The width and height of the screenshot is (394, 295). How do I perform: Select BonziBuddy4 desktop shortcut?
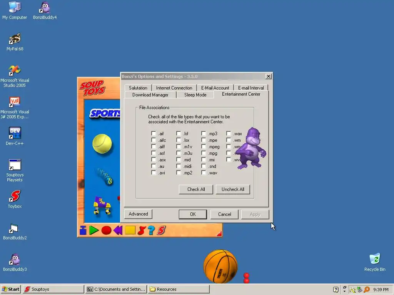pos(45,10)
